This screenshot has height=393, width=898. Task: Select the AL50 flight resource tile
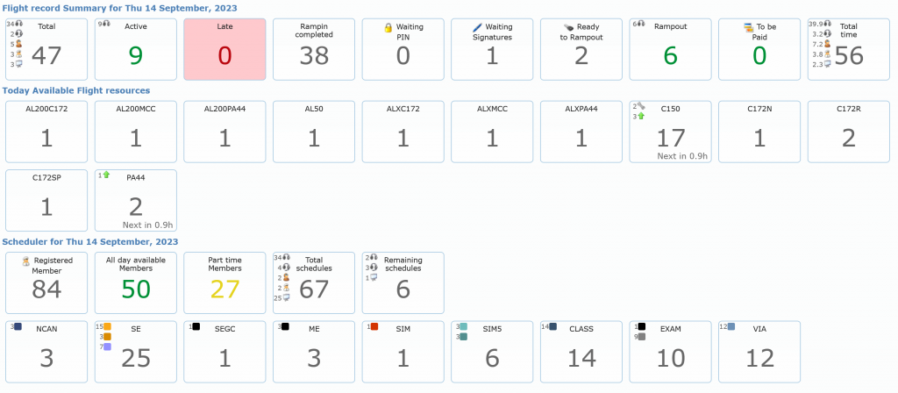pos(314,130)
